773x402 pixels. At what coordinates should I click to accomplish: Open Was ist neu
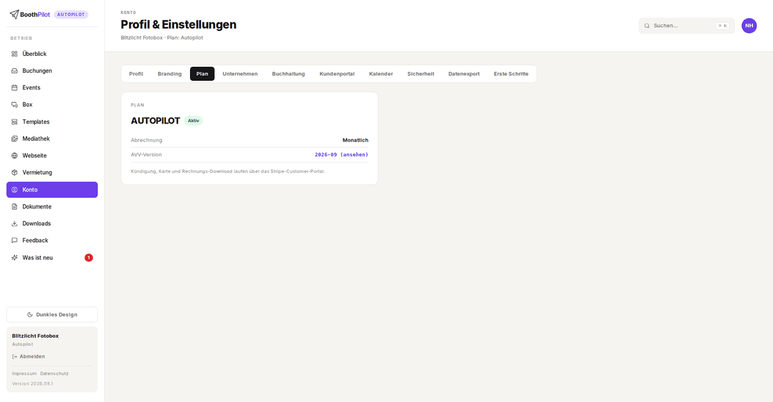coord(52,257)
